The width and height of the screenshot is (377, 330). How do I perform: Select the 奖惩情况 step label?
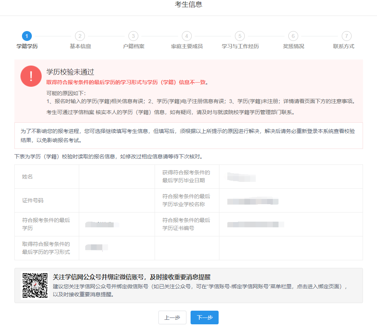(293, 46)
